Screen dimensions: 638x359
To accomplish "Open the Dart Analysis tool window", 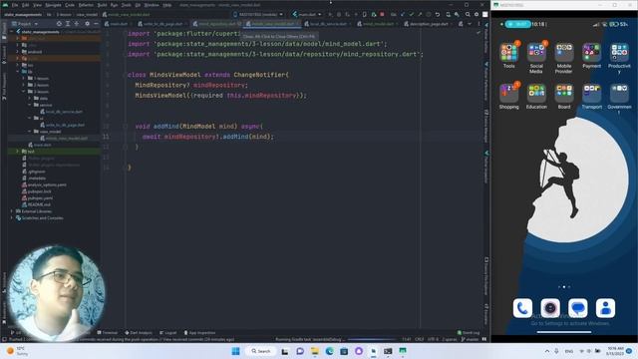I will pos(139,333).
